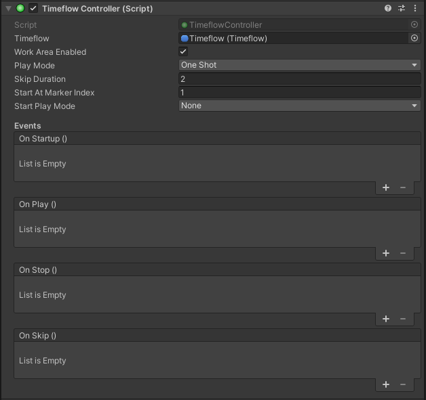Collapse the Timeflow Controller component foldout
Image resolution: width=426 pixels, height=400 pixels.
[8, 9]
